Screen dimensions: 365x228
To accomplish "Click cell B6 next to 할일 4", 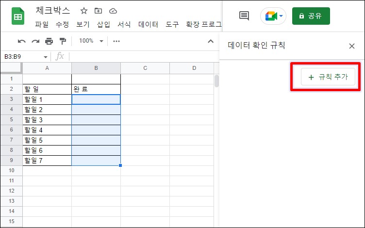I will pos(96,130).
